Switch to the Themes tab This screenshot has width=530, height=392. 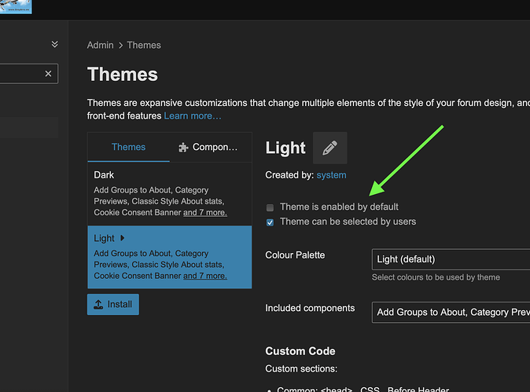tap(128, 147)
